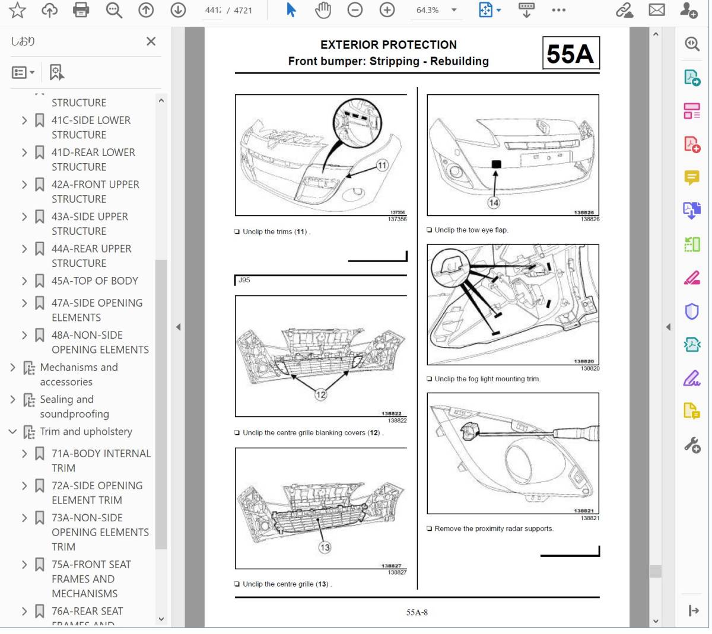
Task: Expand 42A-FRONT UPPER STRUCTURE bookmark
Action: tap(24, 184)
